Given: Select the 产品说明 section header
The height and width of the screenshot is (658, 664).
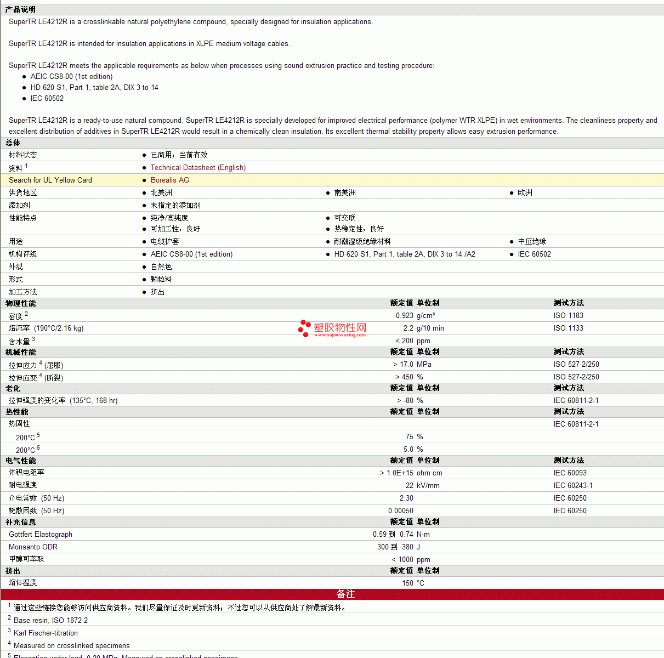Looking at the screenshot, I should click(20, 9).
